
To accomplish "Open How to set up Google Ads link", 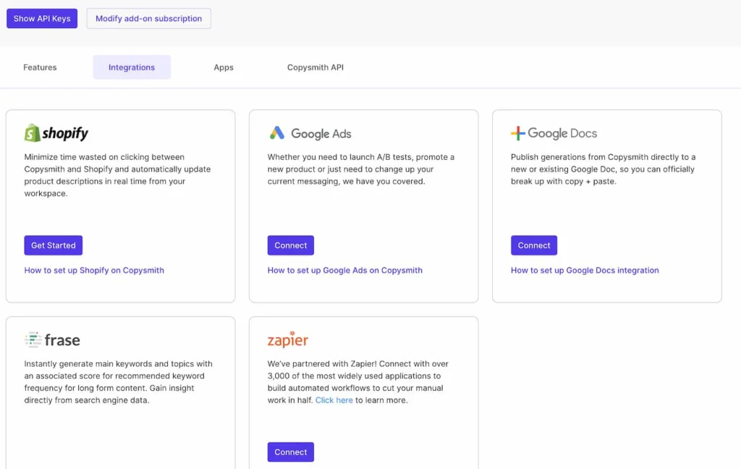I will [x=345, y=270].
